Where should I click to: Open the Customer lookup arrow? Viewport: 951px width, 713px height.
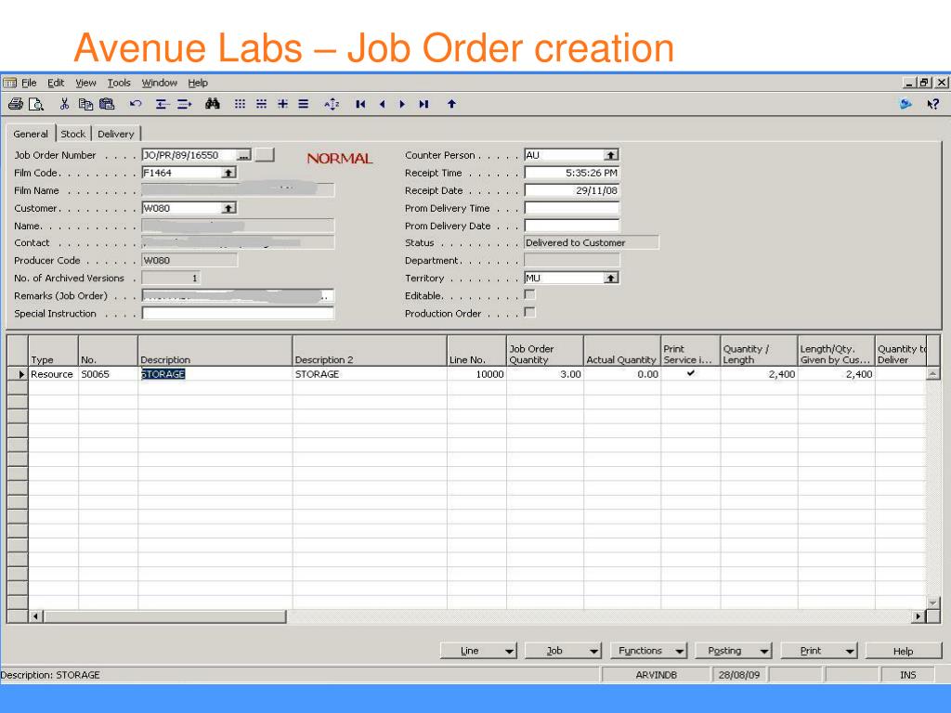(228, 208)
